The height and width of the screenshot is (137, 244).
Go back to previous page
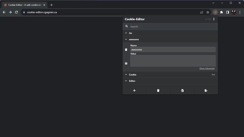coord(4,12)
